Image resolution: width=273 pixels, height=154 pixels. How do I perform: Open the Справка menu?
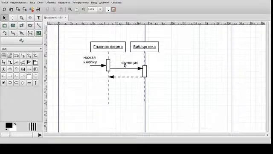tap(116, 3)
